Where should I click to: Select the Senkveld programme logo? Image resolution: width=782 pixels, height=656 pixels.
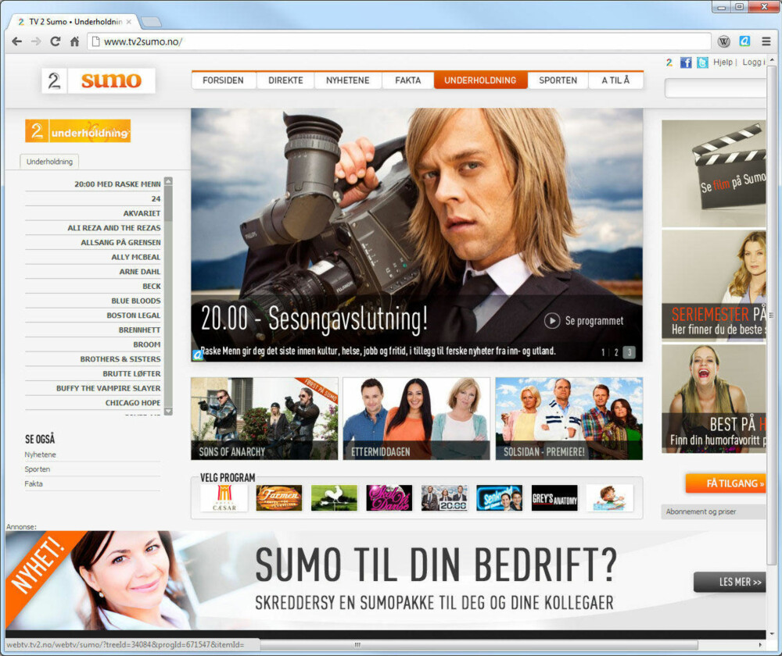tap(499, 498)
